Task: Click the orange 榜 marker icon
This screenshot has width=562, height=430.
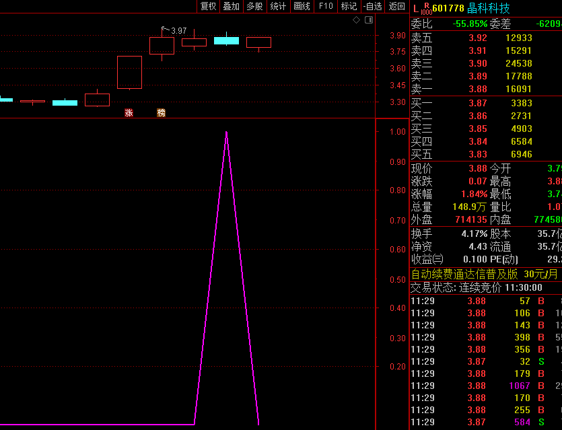Action: coord(161,113)
